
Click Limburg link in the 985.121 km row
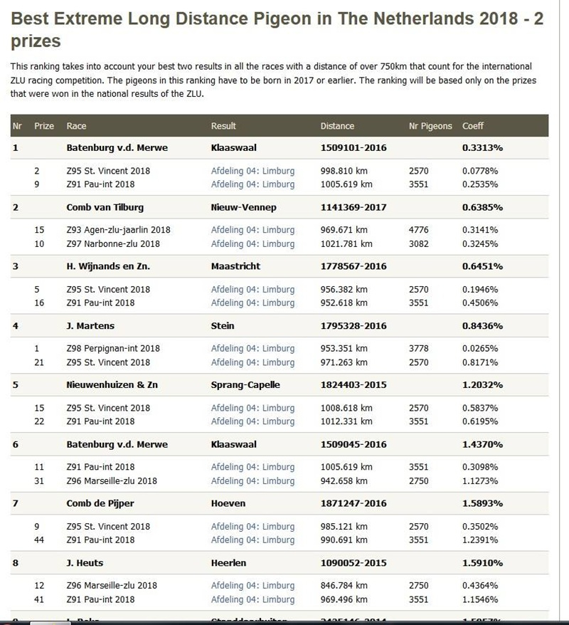(252, 527)
